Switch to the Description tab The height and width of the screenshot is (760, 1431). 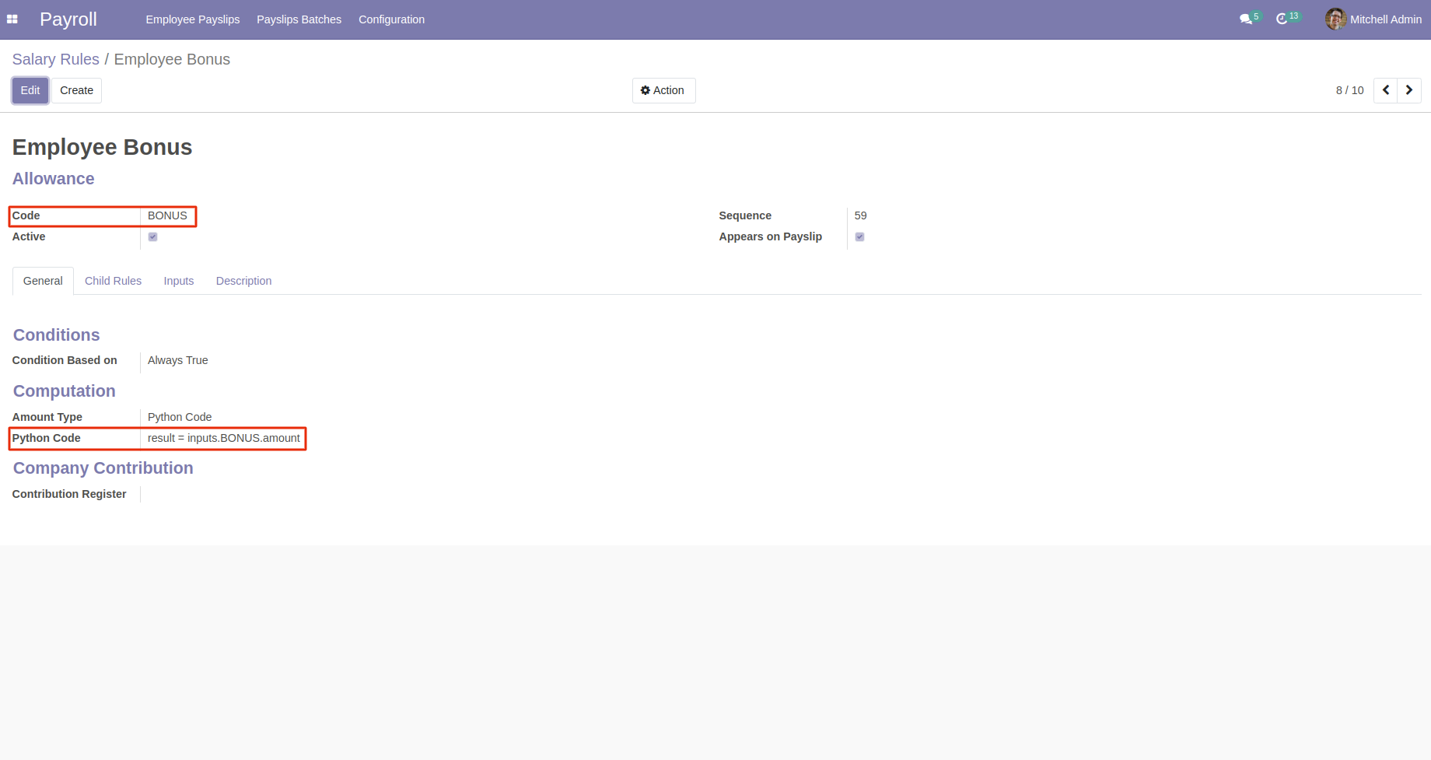point(243,281)
